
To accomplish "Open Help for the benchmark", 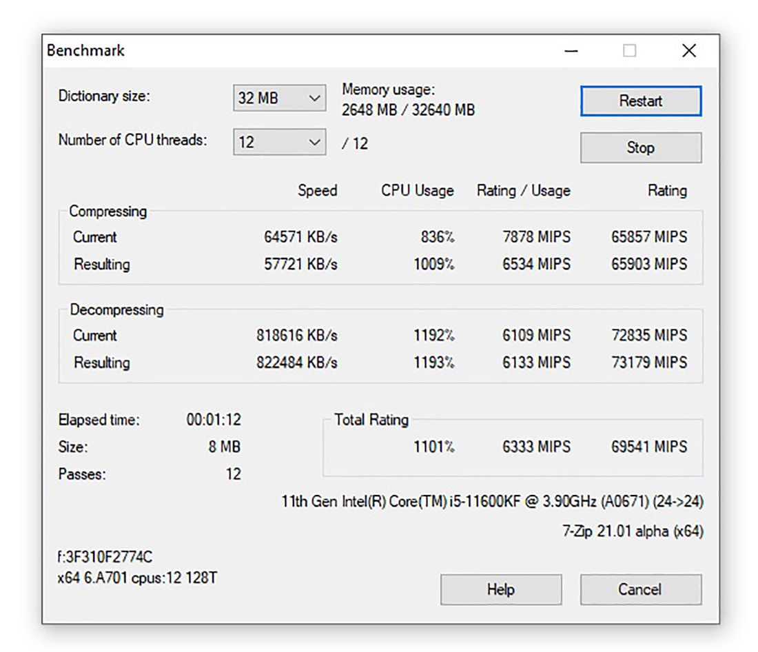I will pos(500,589).
